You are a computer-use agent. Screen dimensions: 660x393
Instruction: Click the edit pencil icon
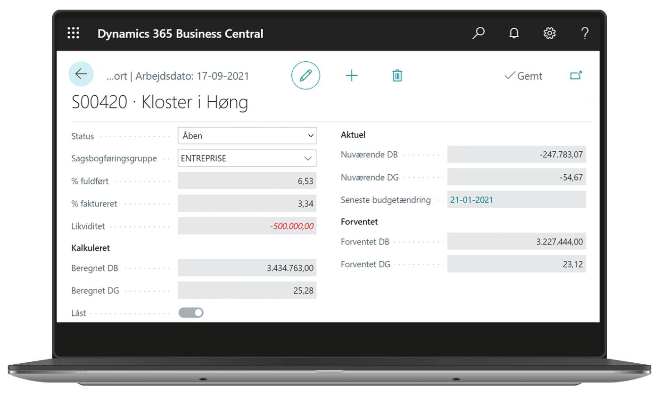305,75
